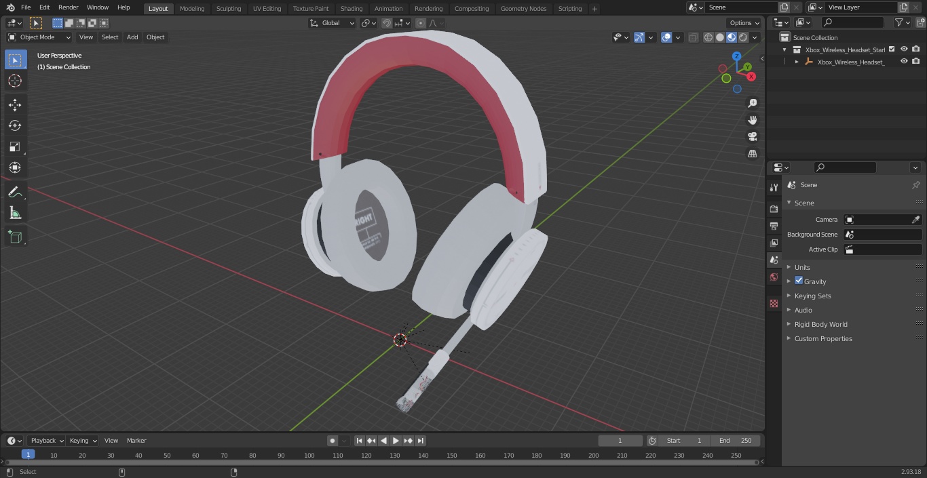
Task: Toggle the camera view icon
Action: click(x=752, y=137)
